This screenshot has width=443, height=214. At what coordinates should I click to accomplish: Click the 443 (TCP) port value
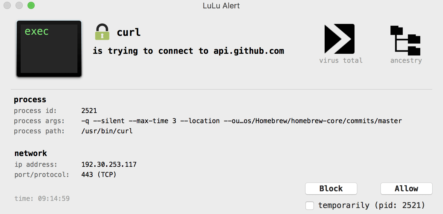(99, 175)
